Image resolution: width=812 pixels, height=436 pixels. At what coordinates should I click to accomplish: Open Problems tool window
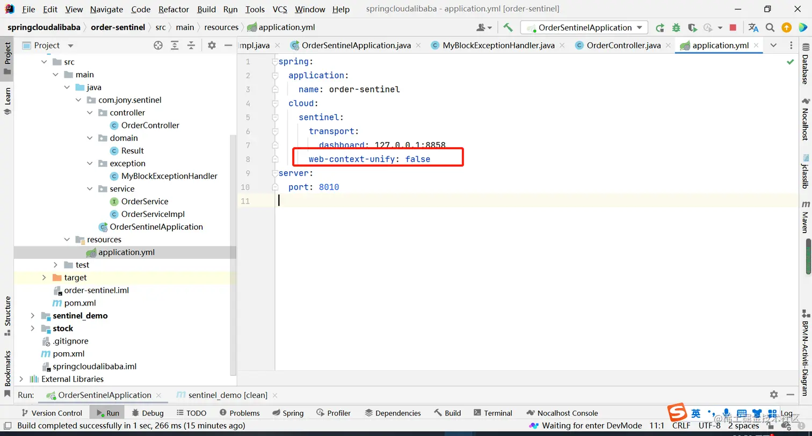[240, 413]
